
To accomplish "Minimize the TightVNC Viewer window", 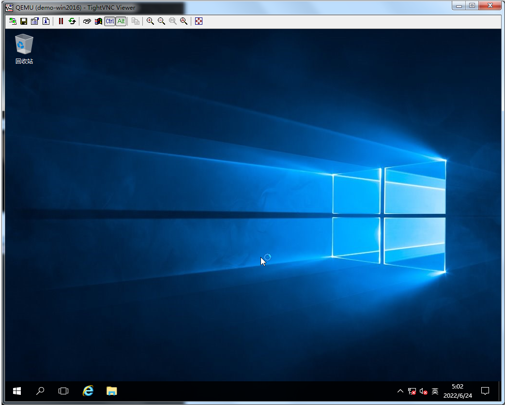I will 459,5.
